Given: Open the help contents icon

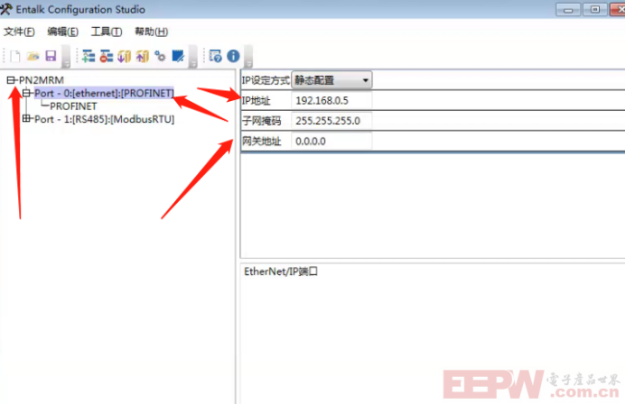Looking at the screenshot, I should pyautogui.click(x=216, y=56).
